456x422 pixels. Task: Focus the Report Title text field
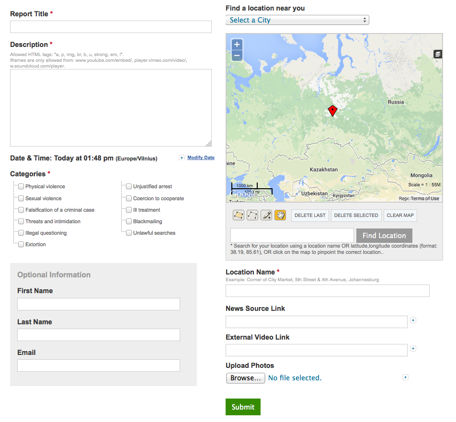click(111, 27)
